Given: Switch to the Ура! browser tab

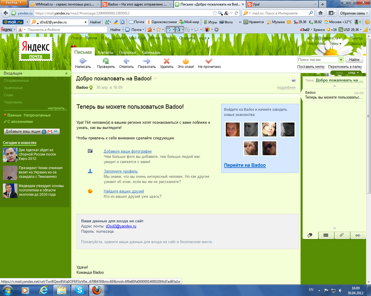Looking at the screenshot, I should coord(282,4).
